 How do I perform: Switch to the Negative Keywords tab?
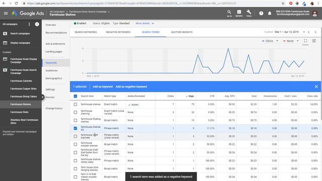(118, 32)
